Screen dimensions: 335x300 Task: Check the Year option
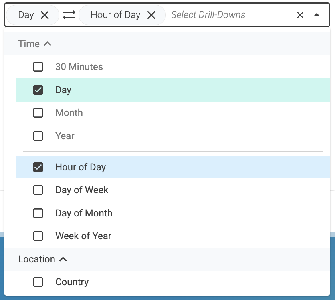click(38, 136)
